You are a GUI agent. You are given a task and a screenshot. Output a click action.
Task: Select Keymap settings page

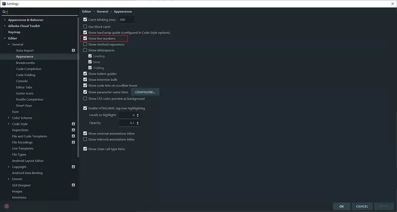pos(14,32)
